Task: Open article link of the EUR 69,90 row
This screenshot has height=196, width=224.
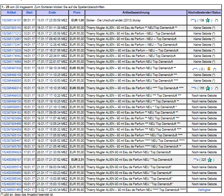Action: pos(12,190)
